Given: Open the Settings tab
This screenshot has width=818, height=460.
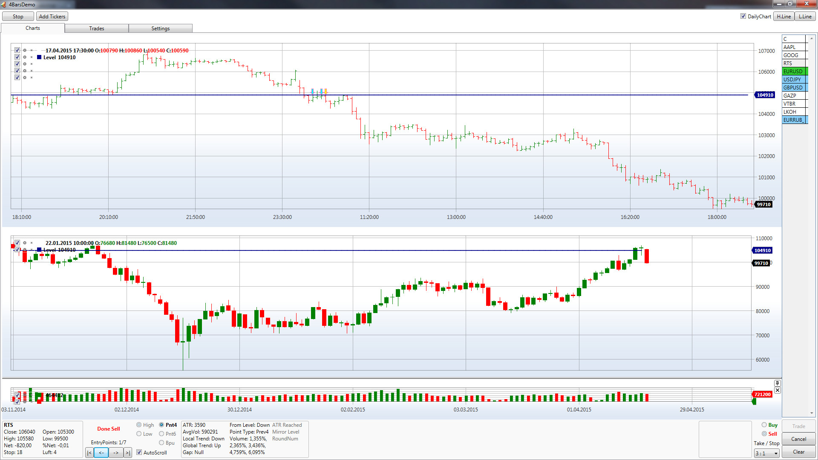Looking at the screenshot, I should click(160, 29).
